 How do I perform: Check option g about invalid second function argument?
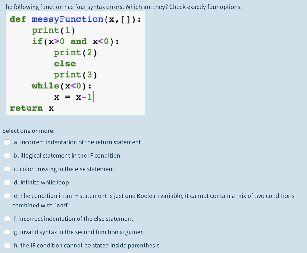point(7,232)
